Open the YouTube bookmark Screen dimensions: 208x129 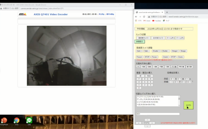pos(157,21)
